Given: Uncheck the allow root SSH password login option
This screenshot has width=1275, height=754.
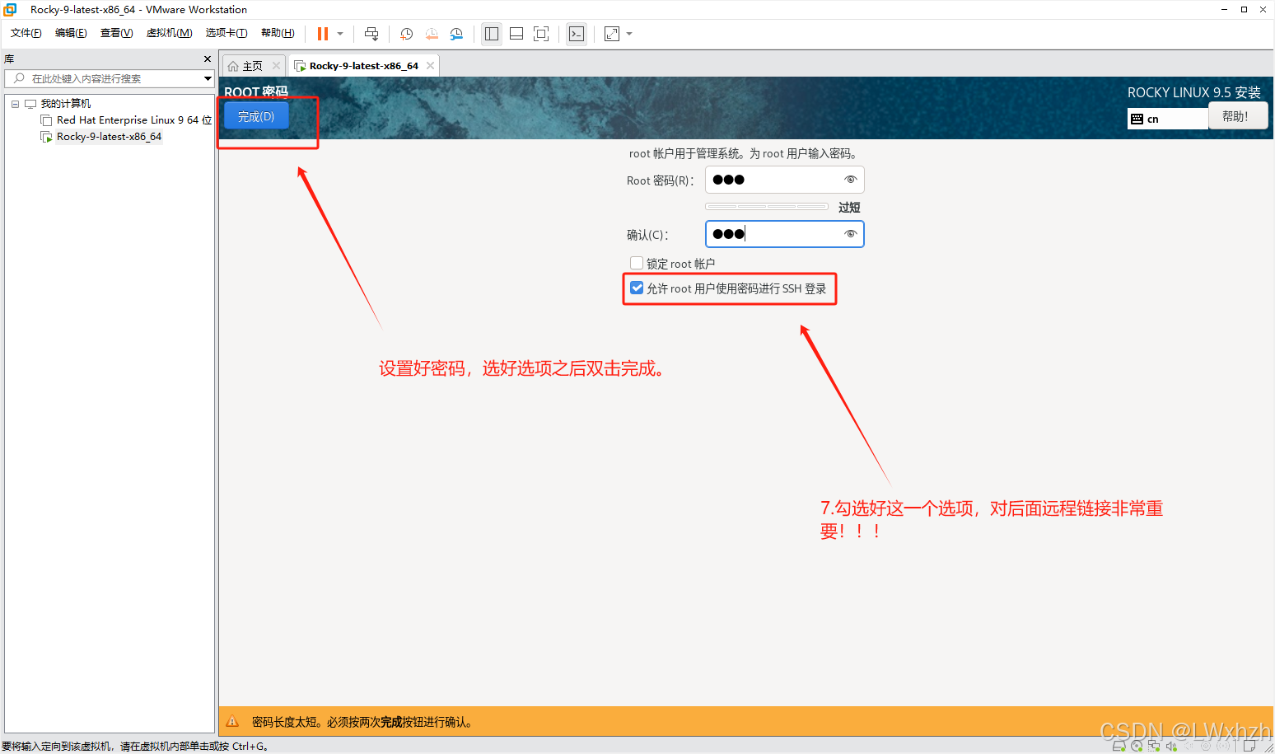Looking at the screenshot, I should [636, 288].
